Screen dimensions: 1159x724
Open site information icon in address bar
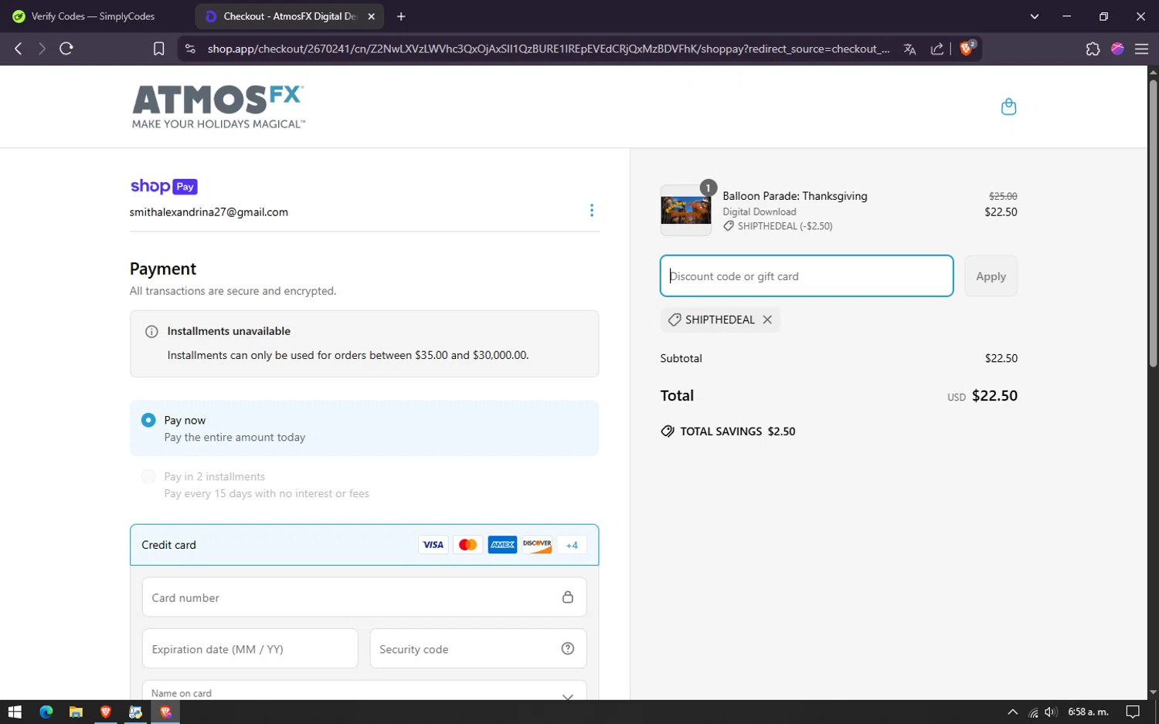click(190, 49)
